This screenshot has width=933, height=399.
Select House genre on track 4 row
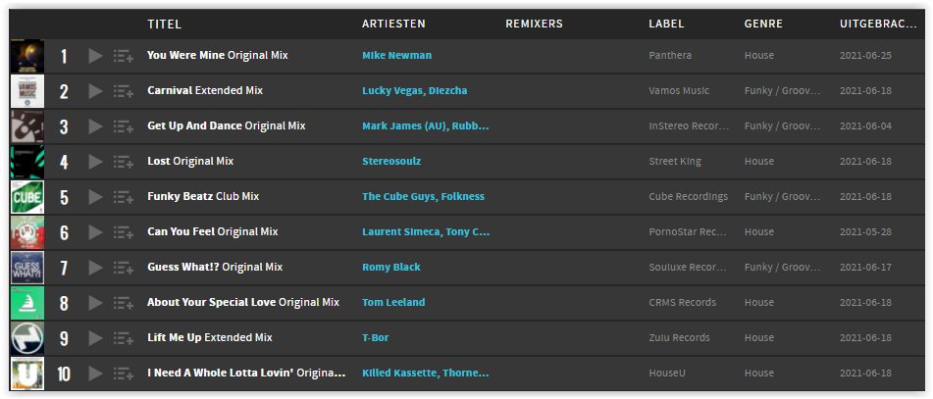pyautogui.click(x=759, y=161)
